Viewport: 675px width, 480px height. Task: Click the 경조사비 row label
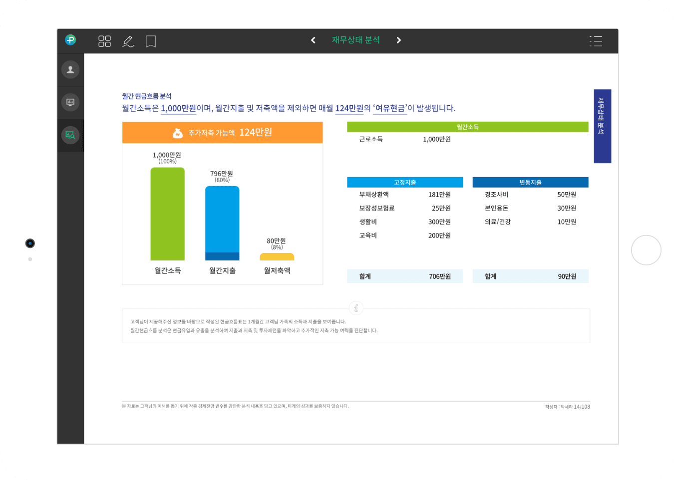coord(496,195)
